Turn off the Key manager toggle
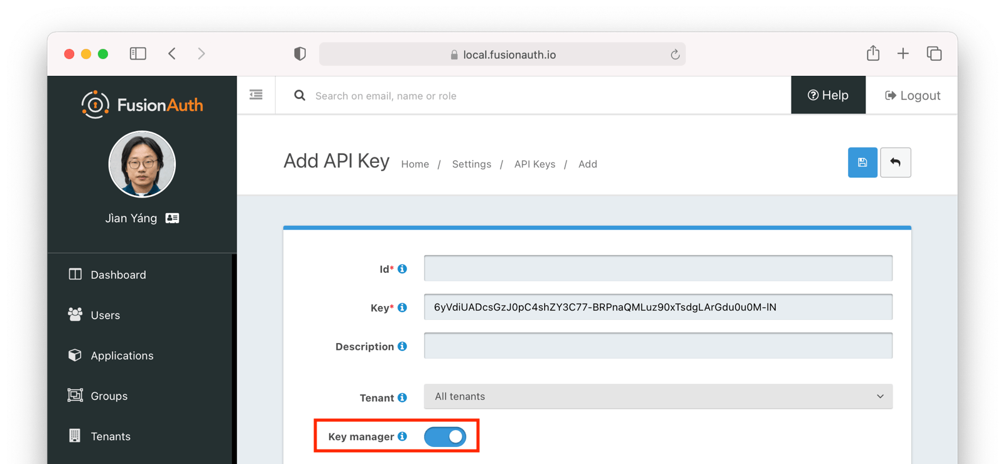The width and height of the screenshot is (1005, 464). coord(445,436)
